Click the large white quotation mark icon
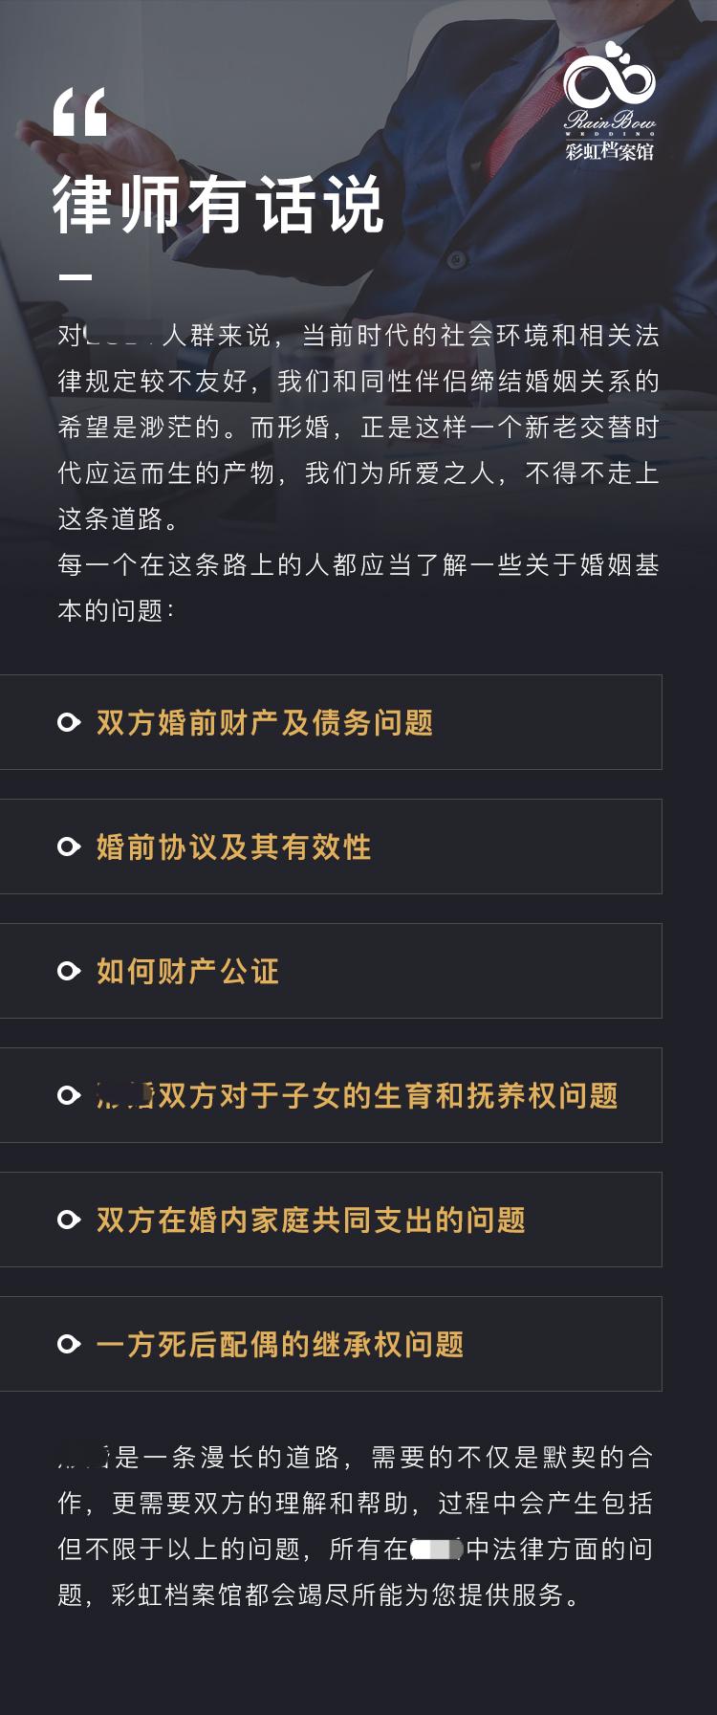Screen dimensions: 717x1715 point(79,113)
